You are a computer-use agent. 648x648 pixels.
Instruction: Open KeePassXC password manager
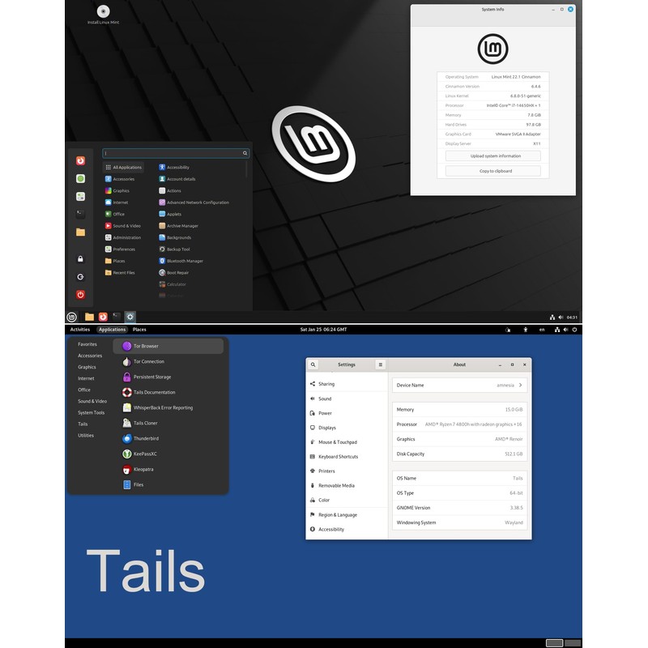point(146,454)
